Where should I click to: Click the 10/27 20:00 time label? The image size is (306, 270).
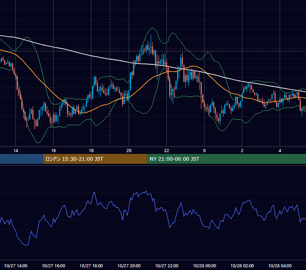point(129,265)
